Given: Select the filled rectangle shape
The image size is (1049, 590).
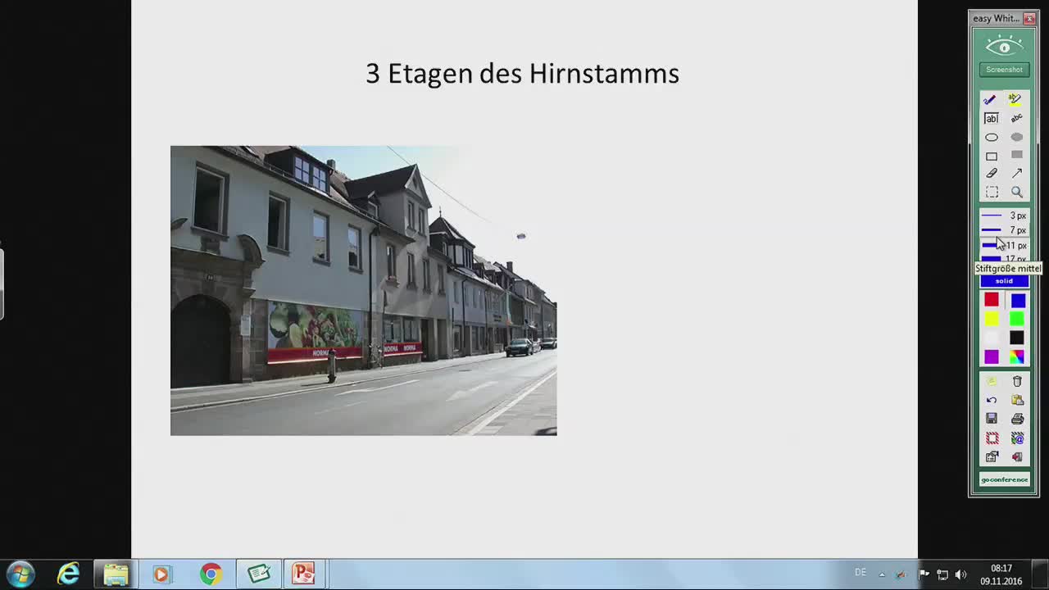Looking at the screenshot, I should coord(1017,156).
